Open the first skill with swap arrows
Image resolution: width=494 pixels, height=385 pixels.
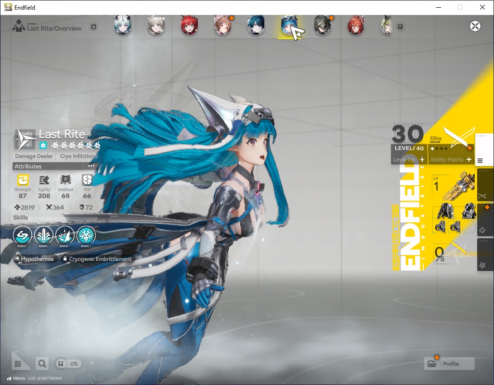[x=22, y=235]
